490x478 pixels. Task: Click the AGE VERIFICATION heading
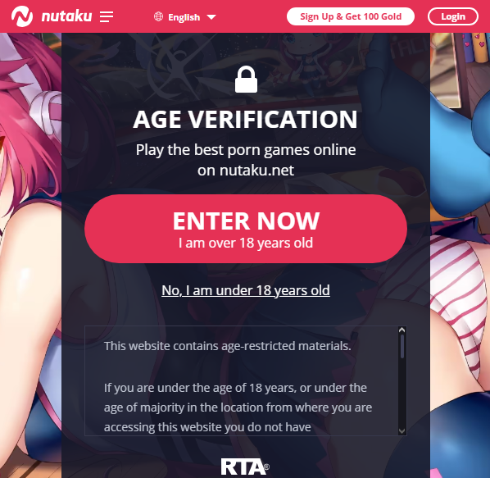click(245, 120)
